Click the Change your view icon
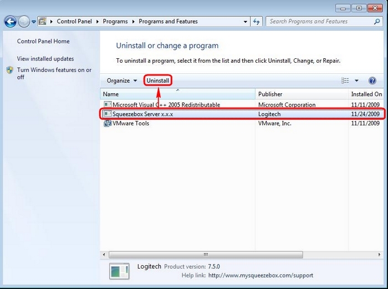The height and width of the screenshot is (289, 388). tap(345, 80)
